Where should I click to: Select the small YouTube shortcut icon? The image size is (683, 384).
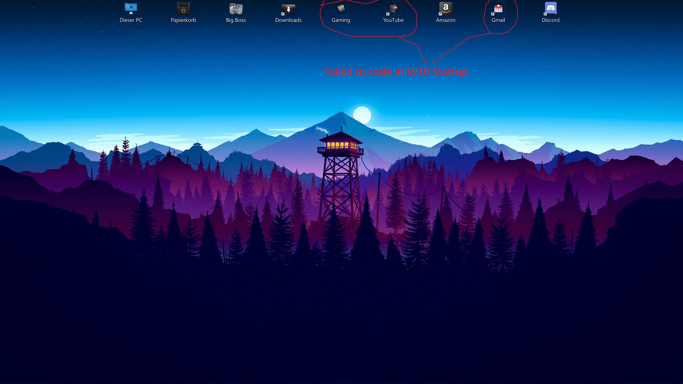(393, 8)
